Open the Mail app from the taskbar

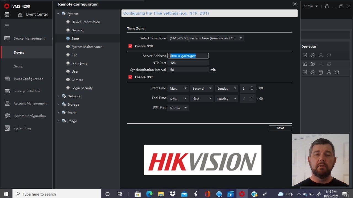point(184,194)
